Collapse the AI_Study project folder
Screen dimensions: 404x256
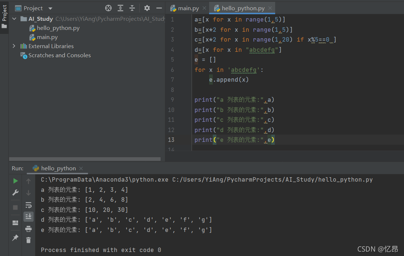(x=15, y=19)
